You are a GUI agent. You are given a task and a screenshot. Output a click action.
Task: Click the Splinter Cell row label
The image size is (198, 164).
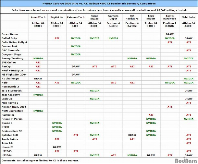pyautogui.click(x=10, y=135)
